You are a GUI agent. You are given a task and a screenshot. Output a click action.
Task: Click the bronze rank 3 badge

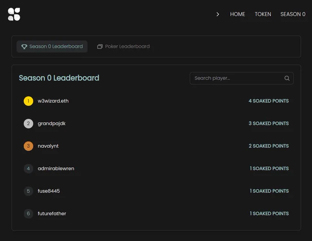(28, 146)
